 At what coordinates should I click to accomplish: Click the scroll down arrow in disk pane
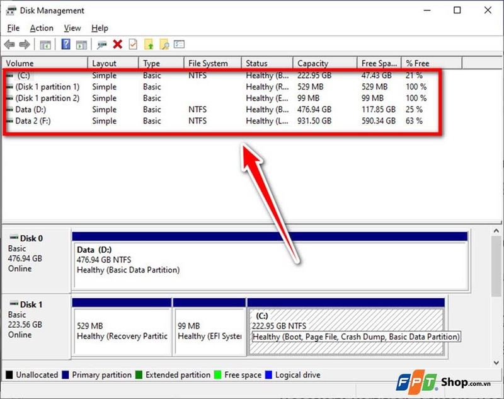tap(496, 362)
